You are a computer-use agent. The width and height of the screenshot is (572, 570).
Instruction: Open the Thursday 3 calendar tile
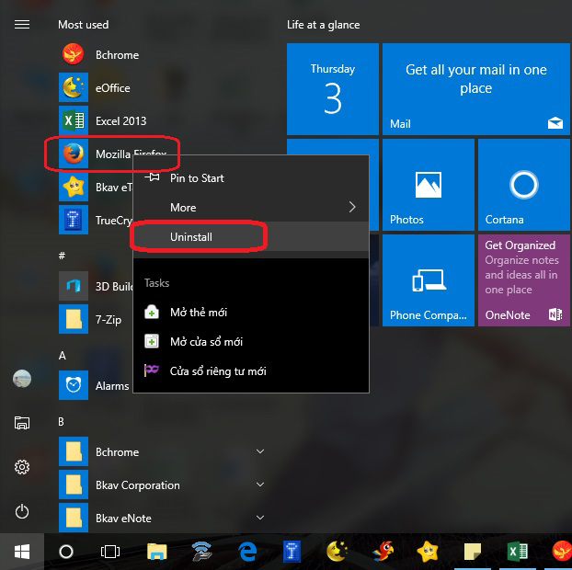333,89
